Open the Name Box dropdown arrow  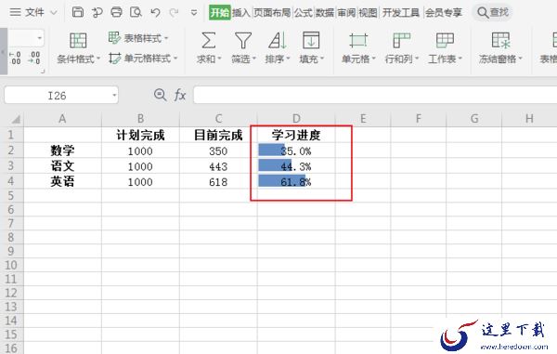tap(114, 96)
